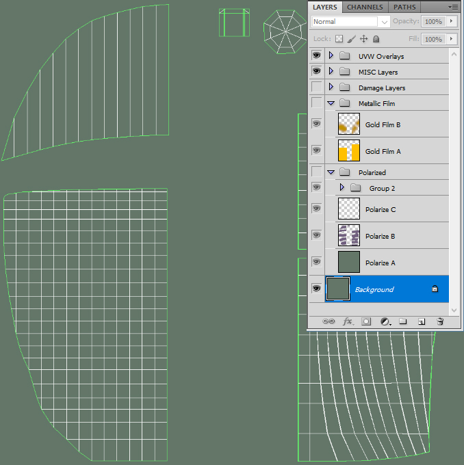Click the Damage Layers folder icon
Image resolution: width=464 pixels, height=465 pixels.
[x=345, y=88]
